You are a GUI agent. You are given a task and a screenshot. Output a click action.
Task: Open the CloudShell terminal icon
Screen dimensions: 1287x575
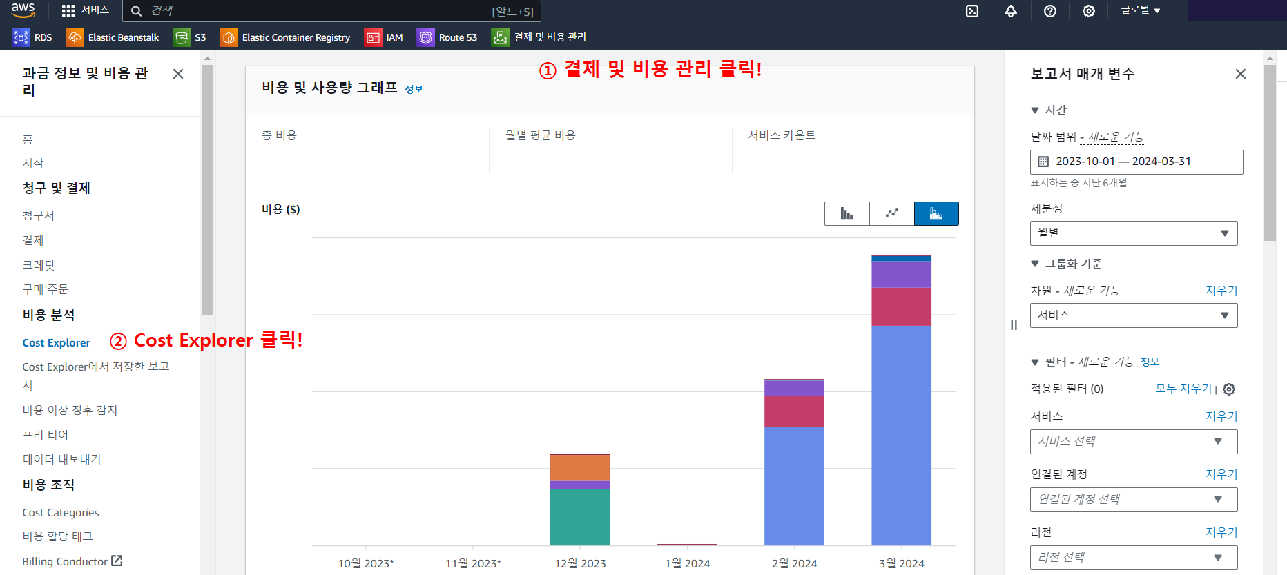972,11
